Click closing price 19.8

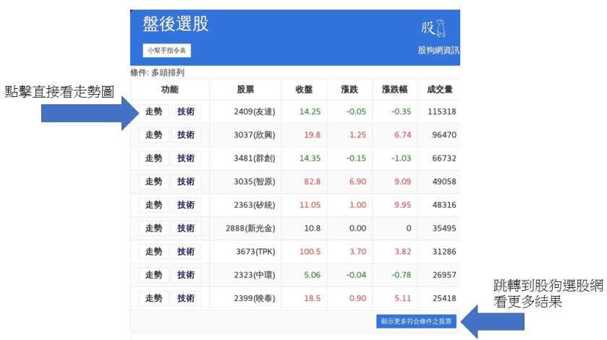pyautogui.click(x=312, y=135)
